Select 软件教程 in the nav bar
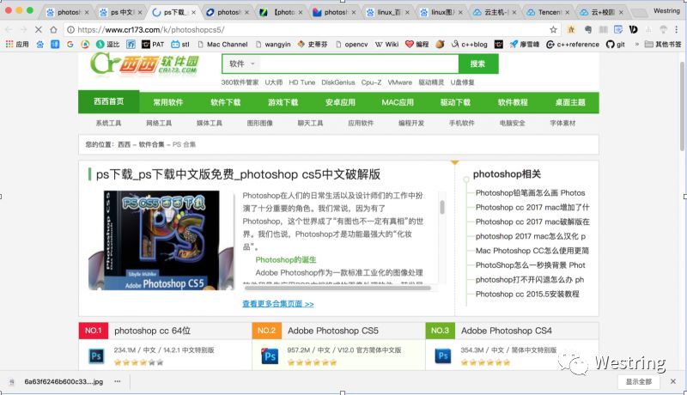The image size is (687, 395). (x=513, y=102)
